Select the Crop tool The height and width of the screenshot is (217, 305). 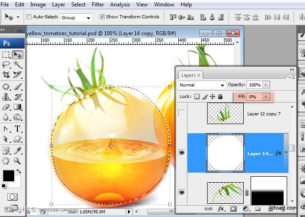pyautogui.click(x=6, y=75)
